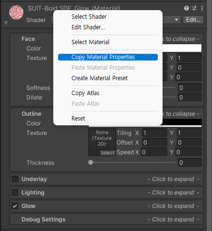The width and height of the screenshot is (212, 231).
Task: Click the Outline section's Texture label
Action: click(36, 133)
